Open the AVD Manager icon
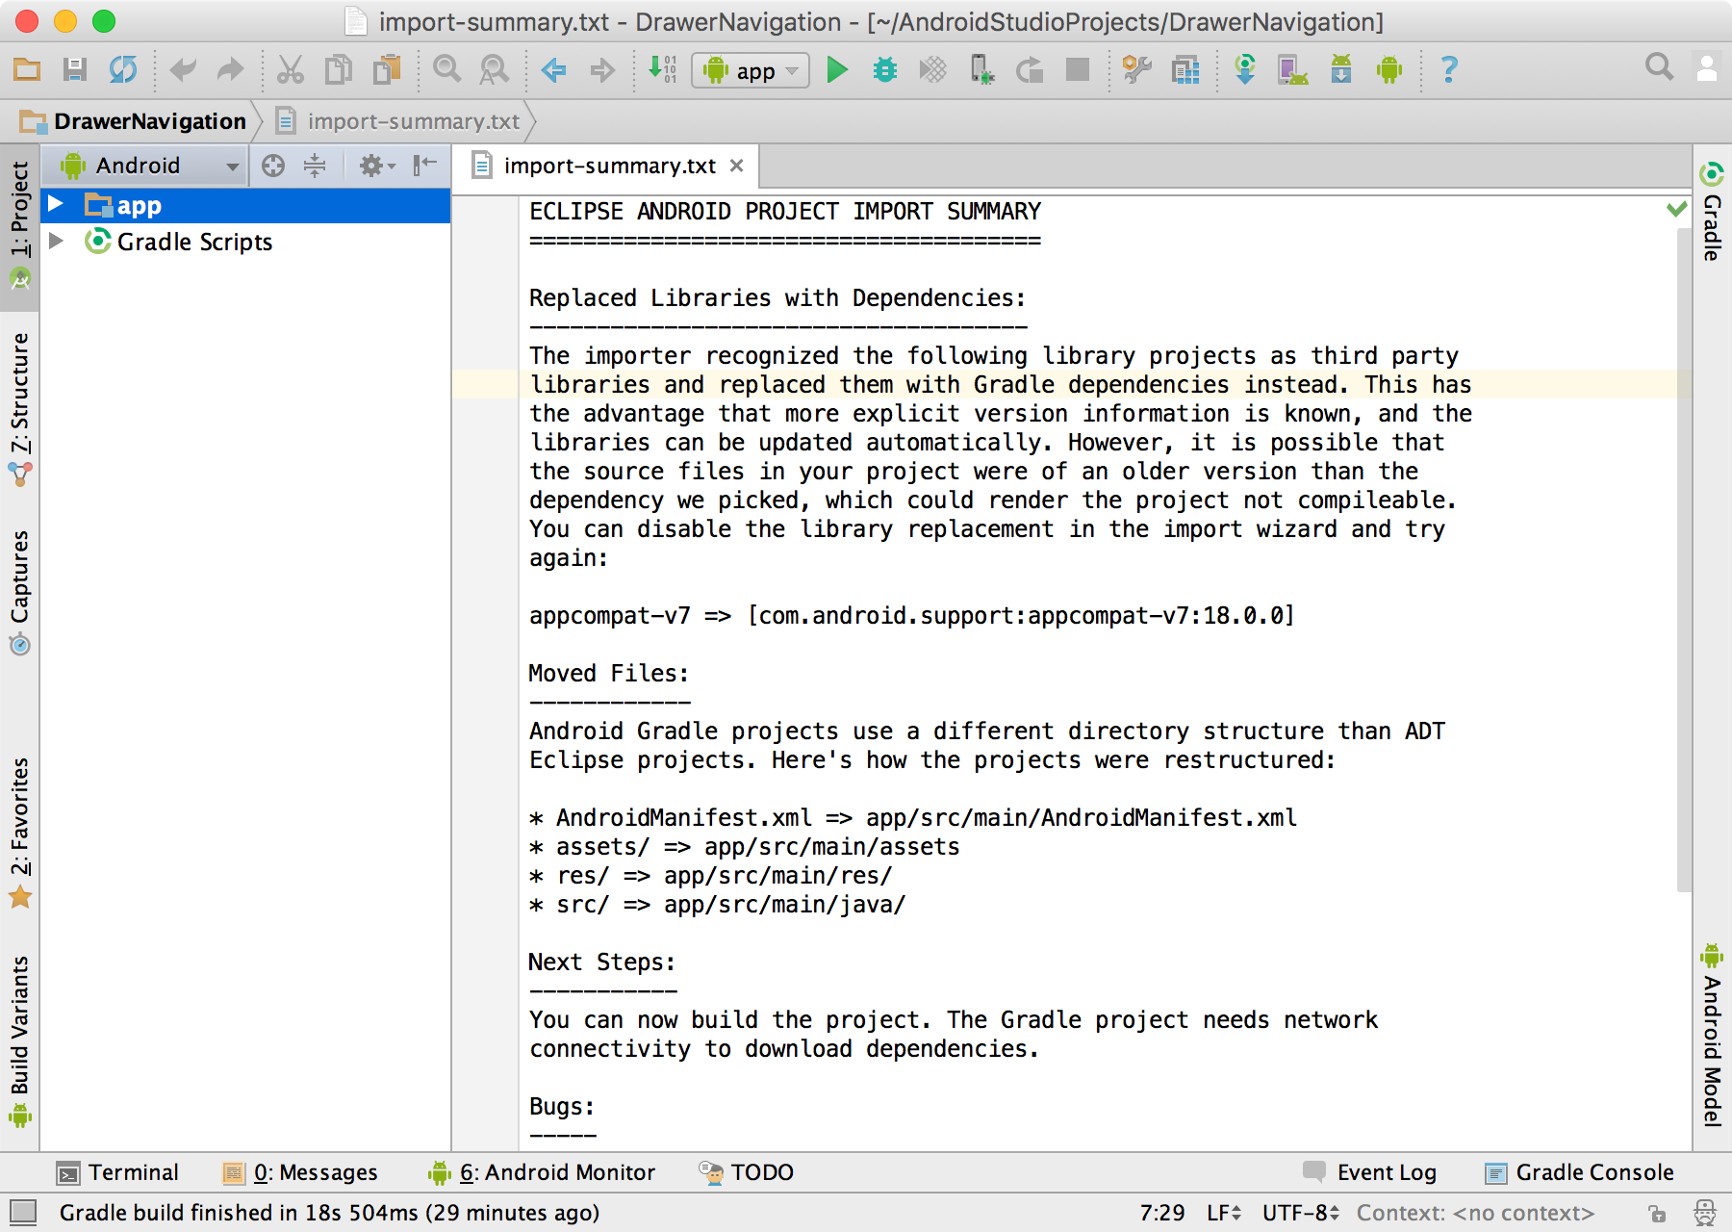 (x=1294, y=69)
